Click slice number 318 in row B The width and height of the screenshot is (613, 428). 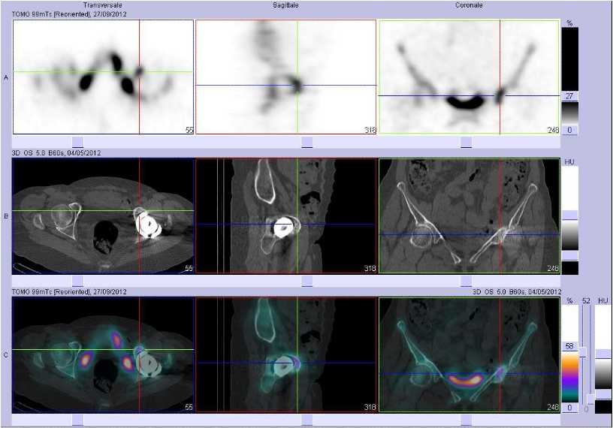[x=370, y=269]
